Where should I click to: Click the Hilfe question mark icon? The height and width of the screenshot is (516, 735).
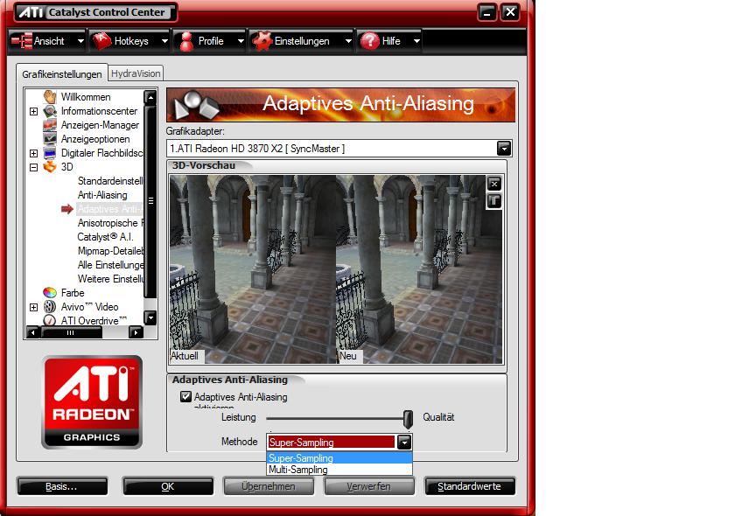point(369,41)
